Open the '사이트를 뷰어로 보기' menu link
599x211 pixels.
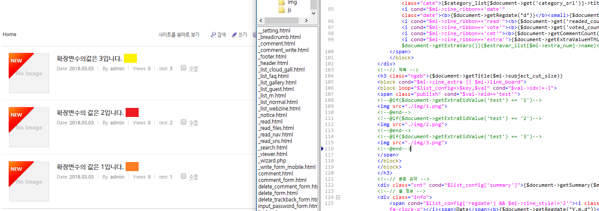tap(179, 35)
